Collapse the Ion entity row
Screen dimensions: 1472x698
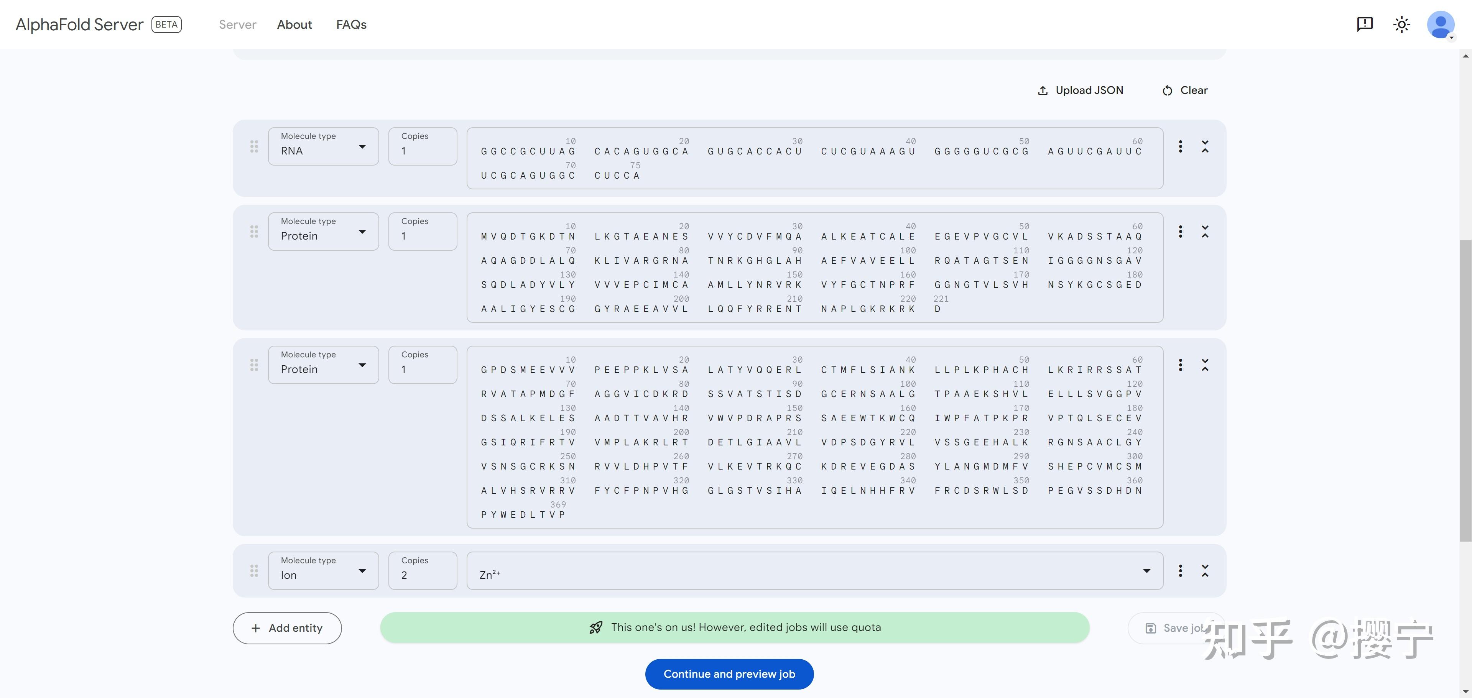(x=1205, y=571)
